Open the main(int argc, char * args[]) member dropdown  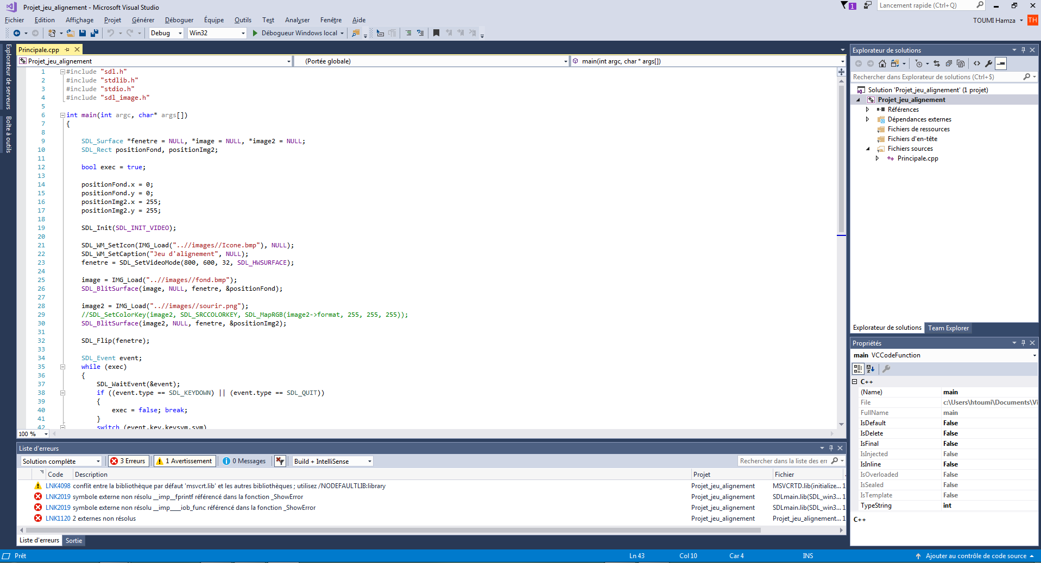709,61
